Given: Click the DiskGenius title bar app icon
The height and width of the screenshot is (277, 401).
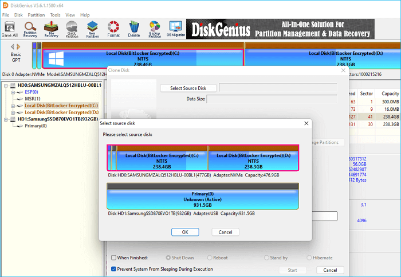Looking at the screenshot, I should 5,5.
